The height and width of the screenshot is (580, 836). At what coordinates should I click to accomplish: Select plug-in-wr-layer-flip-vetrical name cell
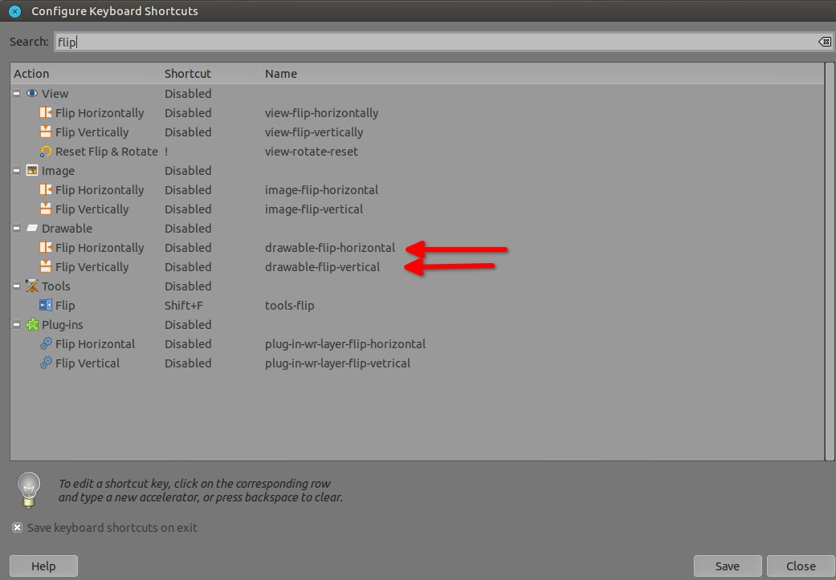click(337, 363)
